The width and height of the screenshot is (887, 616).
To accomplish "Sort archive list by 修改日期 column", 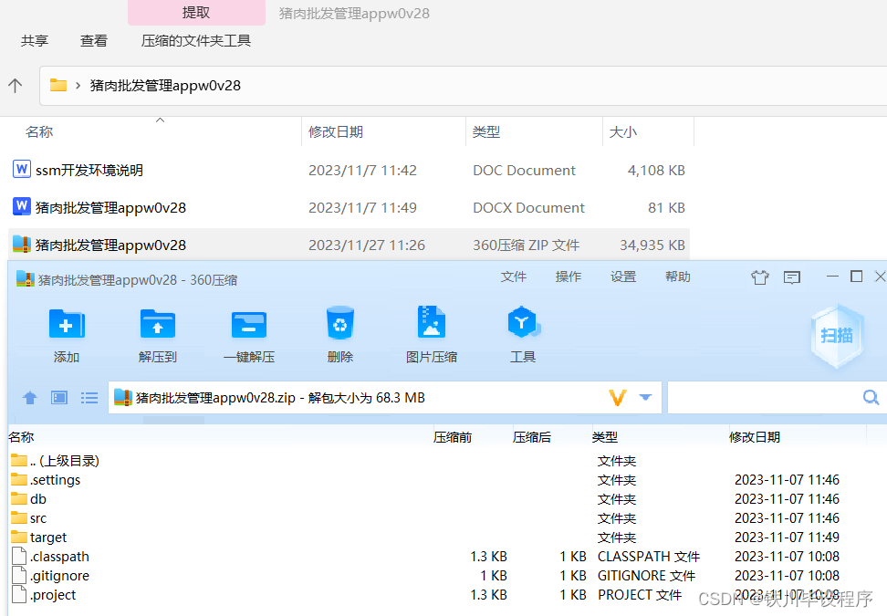I will (755, 437).
